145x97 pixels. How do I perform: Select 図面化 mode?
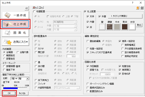[x=15, y=33]
